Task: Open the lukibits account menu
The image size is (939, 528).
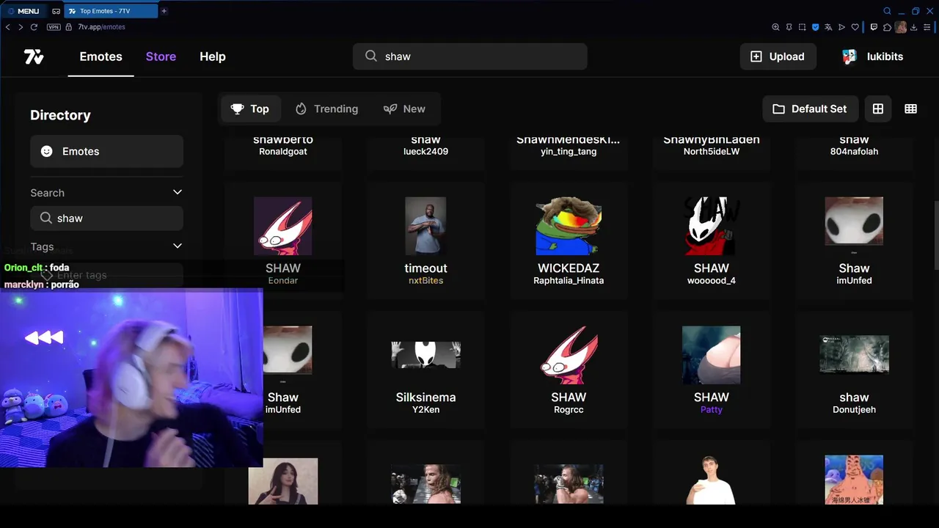Action: [x=873, y=56]
